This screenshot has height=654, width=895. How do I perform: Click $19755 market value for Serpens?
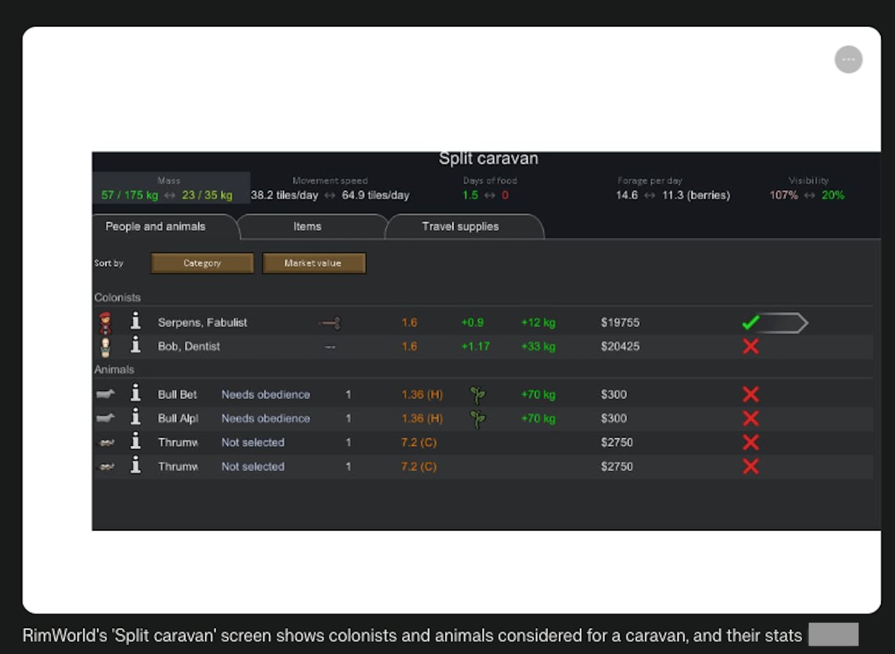tap(620, 323)
